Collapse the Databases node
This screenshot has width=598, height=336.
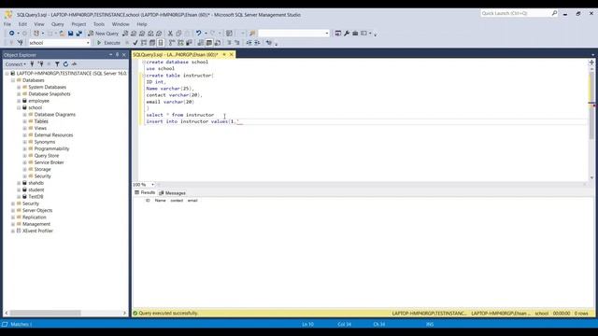(13, 80)
